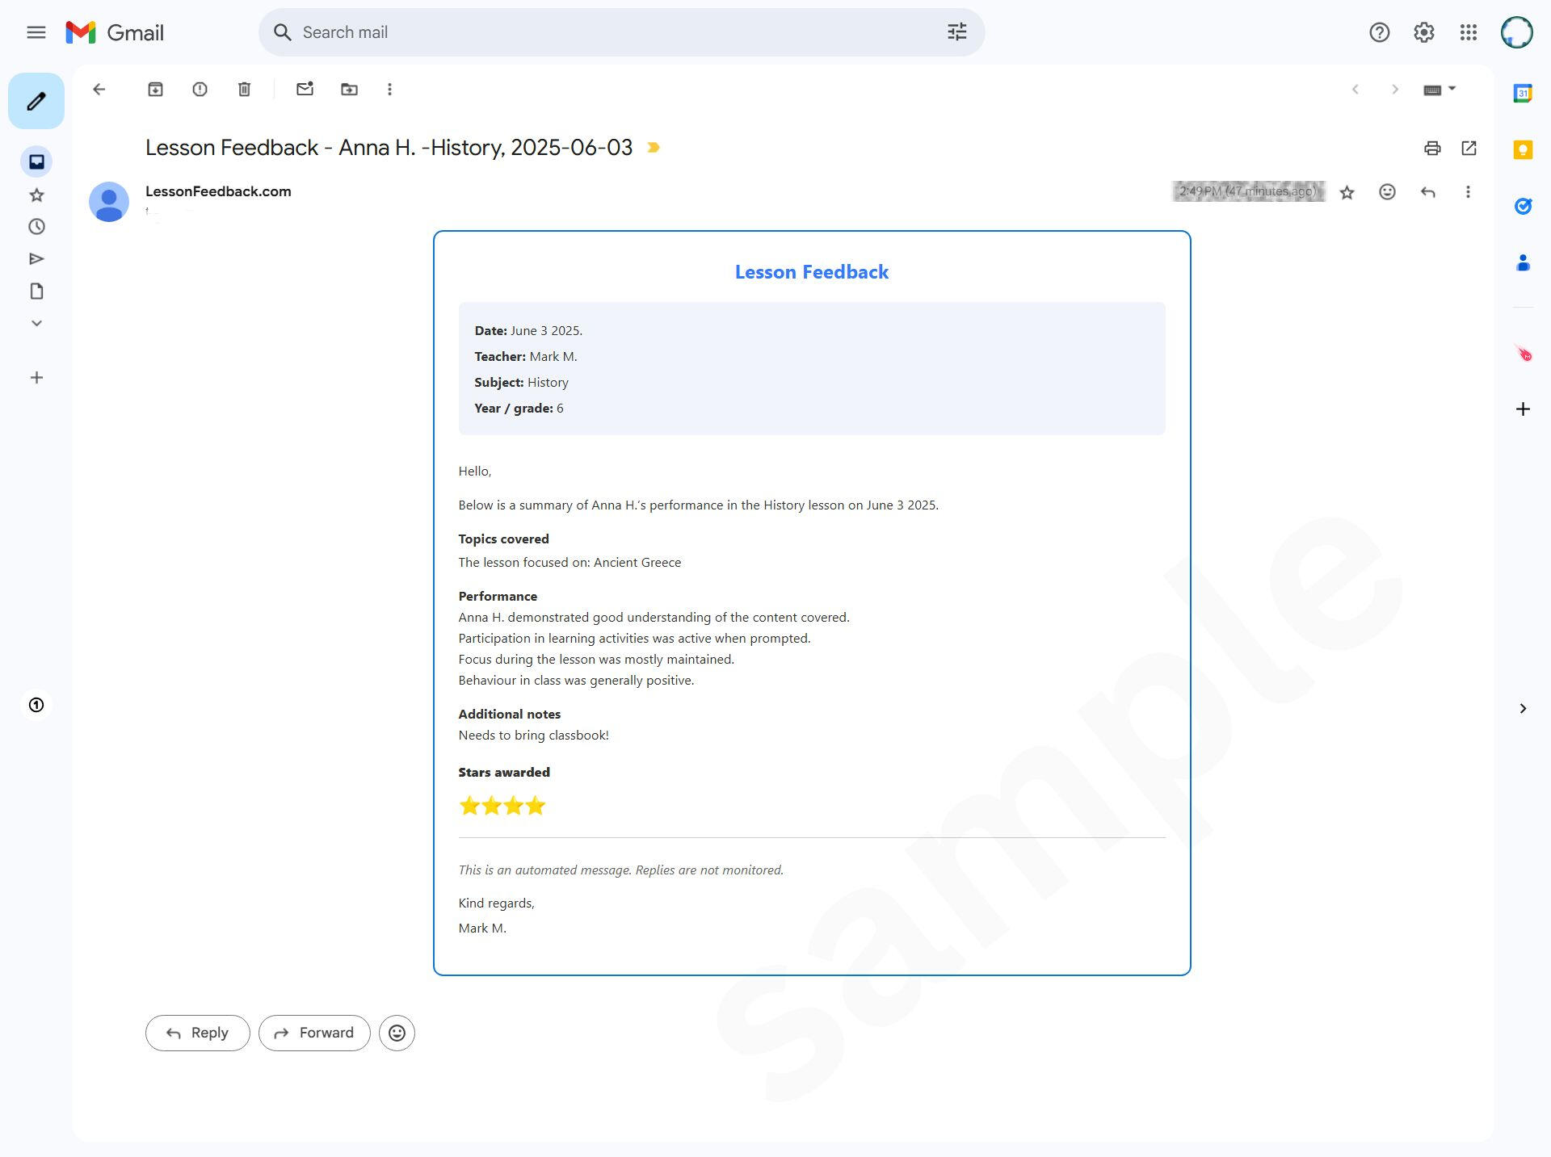Open Drafts in sidebar

(36, 291)
